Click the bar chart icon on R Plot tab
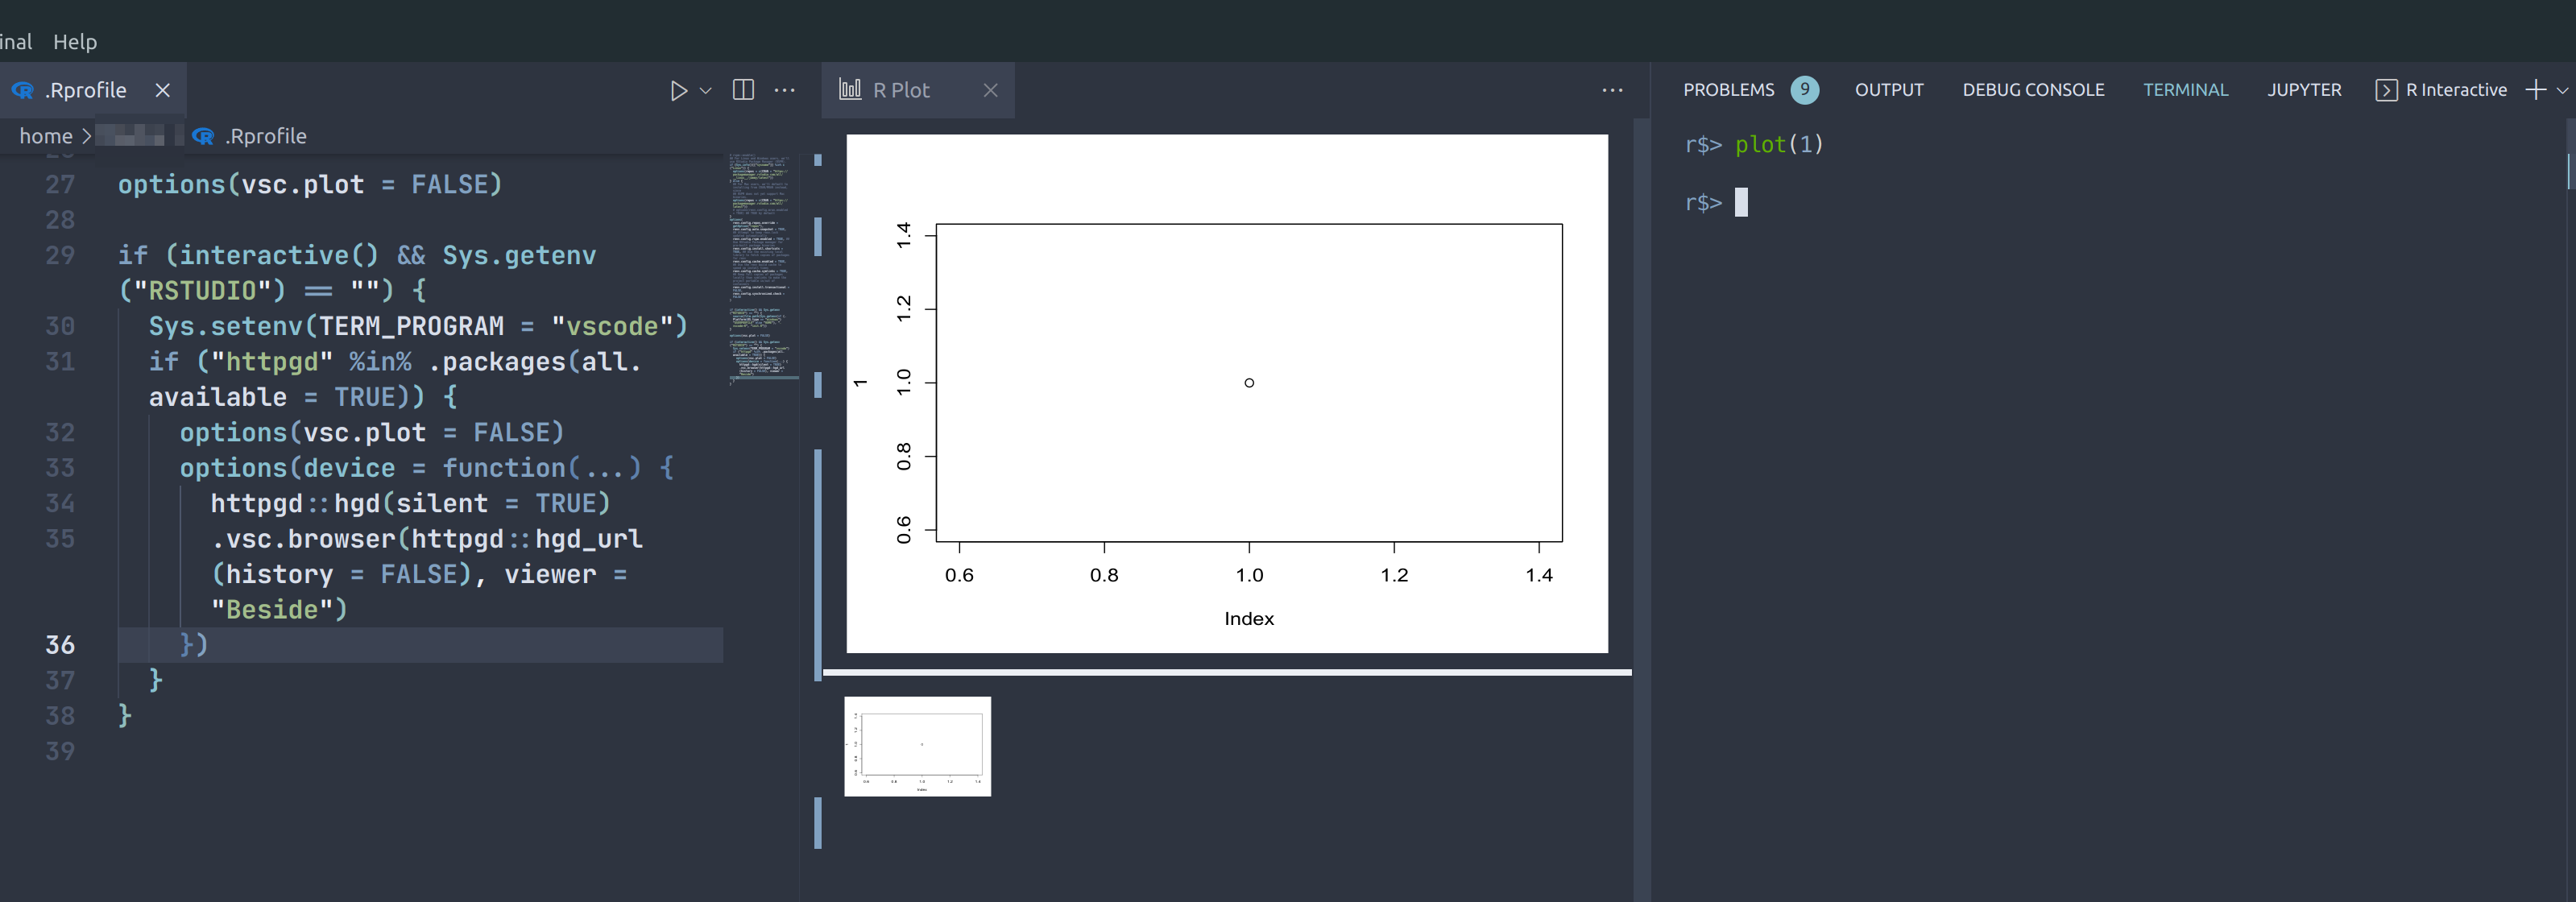Screen dimensions: 2576x902 click(850, 89)
